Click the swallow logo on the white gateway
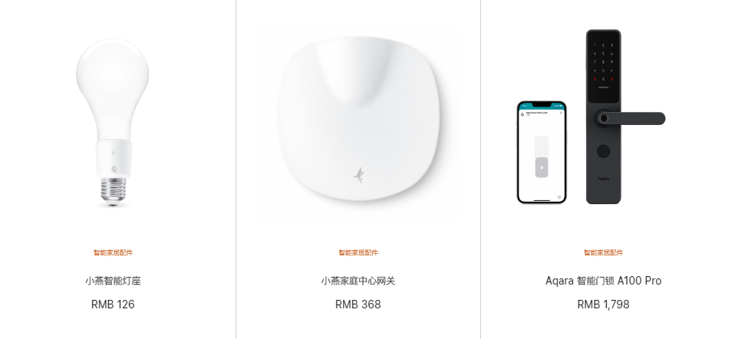This screenshot has height=339, width=735. [x=358, y=175]
